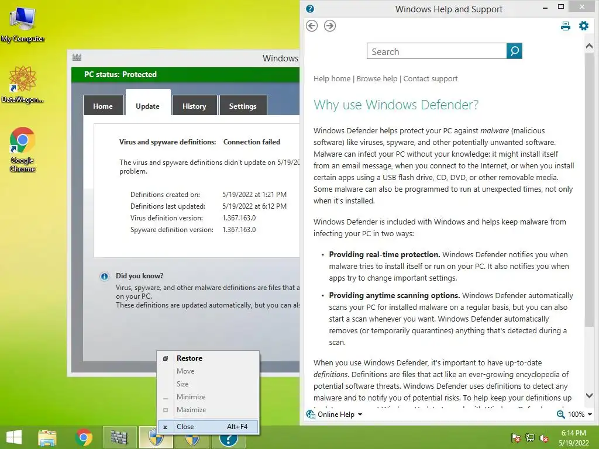Screen dimensions: 599x449
Task: Switch to Windows Defender brick wall taskbar button
Action: point(119,437)
